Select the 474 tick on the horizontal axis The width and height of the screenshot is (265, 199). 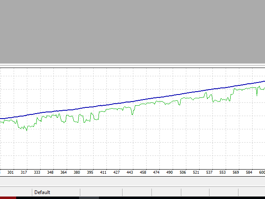coord(156,172)
